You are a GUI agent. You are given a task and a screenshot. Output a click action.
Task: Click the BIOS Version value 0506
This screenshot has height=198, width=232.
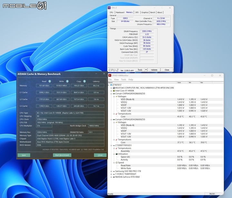pyautogui.click(x=70, y=145)
